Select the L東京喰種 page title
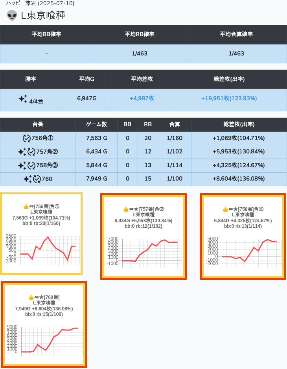The image size is (287, 369). (x=43, y=15)
